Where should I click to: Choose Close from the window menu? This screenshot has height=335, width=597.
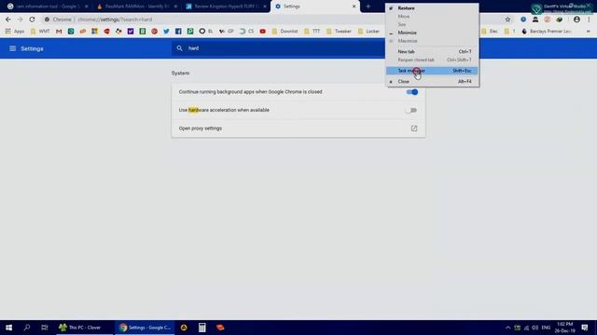pos(432,81)
